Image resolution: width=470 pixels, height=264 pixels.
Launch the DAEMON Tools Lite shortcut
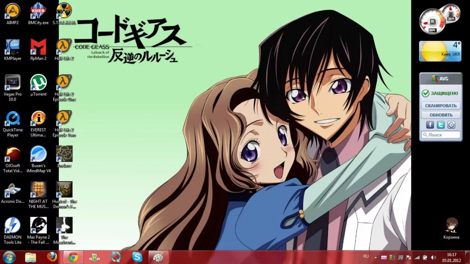pyautogui.click(x=13, y=231)
